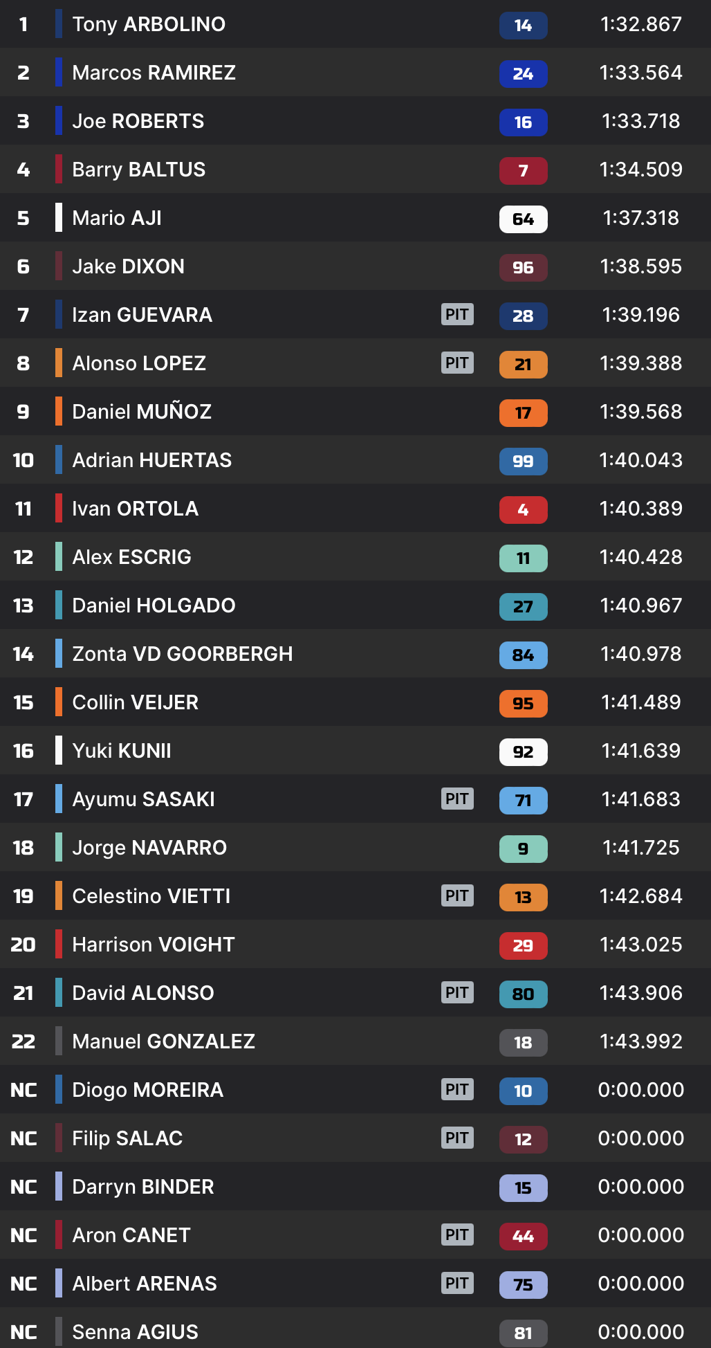Click Tony Arbolino's number 14 badge
The width and height of the screenshot is (711, 1348).
pyautogui.click(x=523, y=26)
